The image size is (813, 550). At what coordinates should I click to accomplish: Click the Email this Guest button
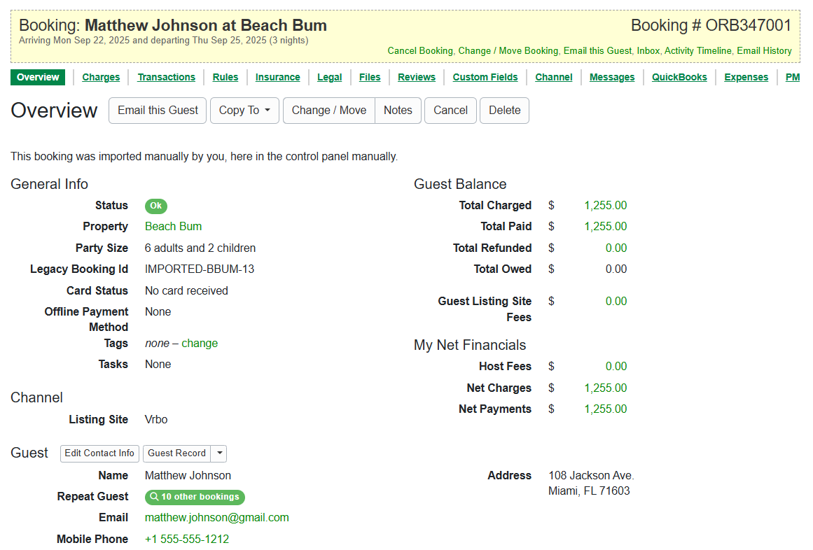click(x=158, y=111)
